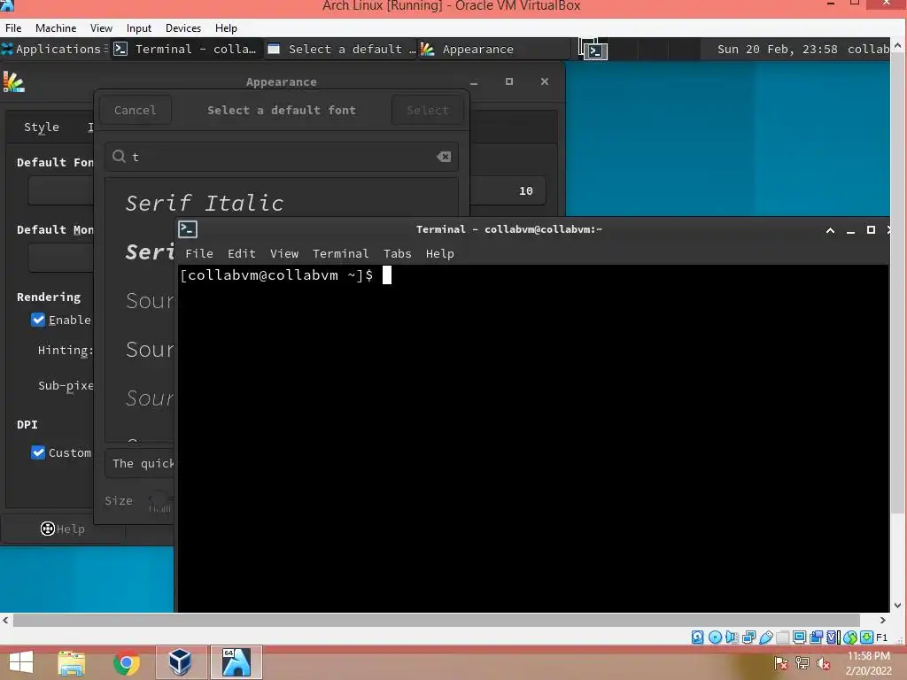Open the VirtualBox Devices menu
This screenshot has width=907, height=680.
(x=183, y=27)
